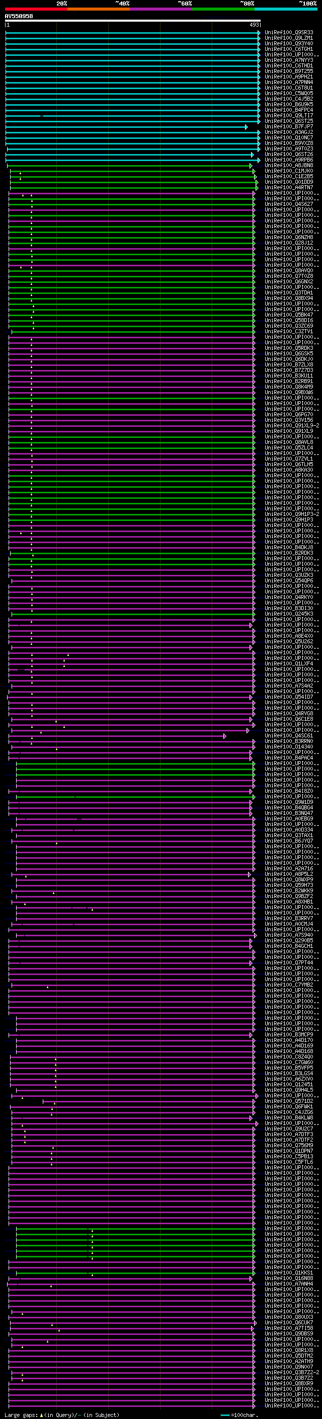The width and height of the screenshot is (322, 1419).
Task: Select the UniRef100_Q4S627 label
Action: (289, 204)
